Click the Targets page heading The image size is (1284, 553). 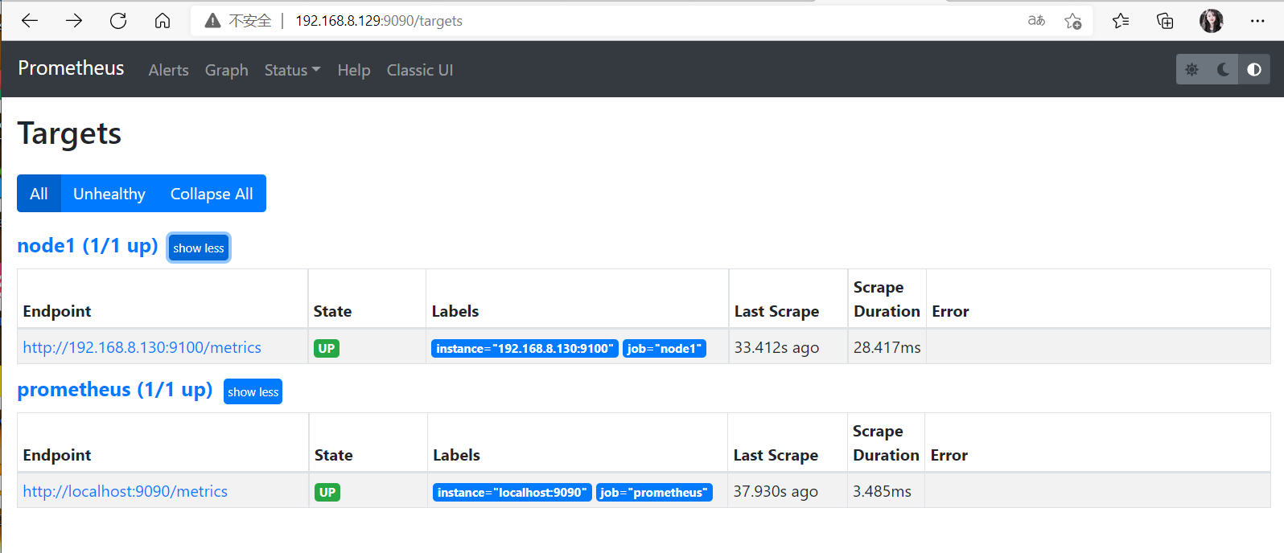click(69, 133)
